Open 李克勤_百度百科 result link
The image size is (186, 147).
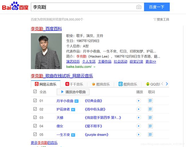click(x=46, y=29)
